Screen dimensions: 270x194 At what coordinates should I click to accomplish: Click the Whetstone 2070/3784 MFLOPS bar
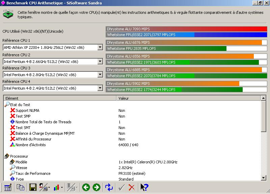pyautogui.click(x=186, y=76)
